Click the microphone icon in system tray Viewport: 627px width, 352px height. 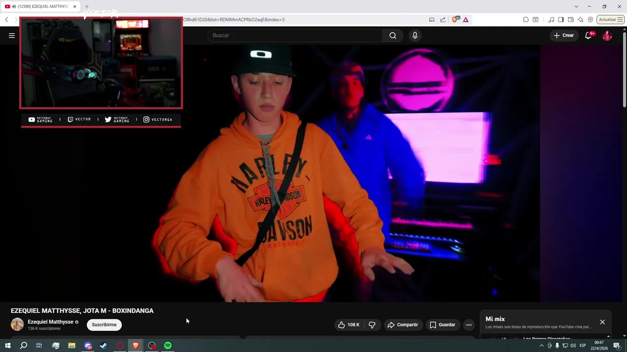click(557, 346)
